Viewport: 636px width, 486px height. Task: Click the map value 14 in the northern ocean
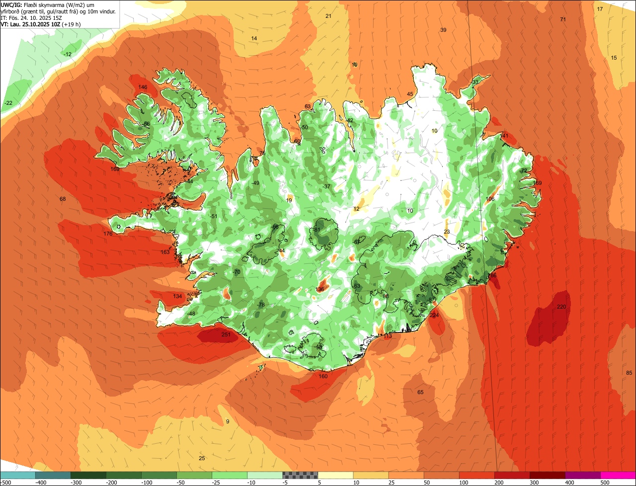coord(254,38)
